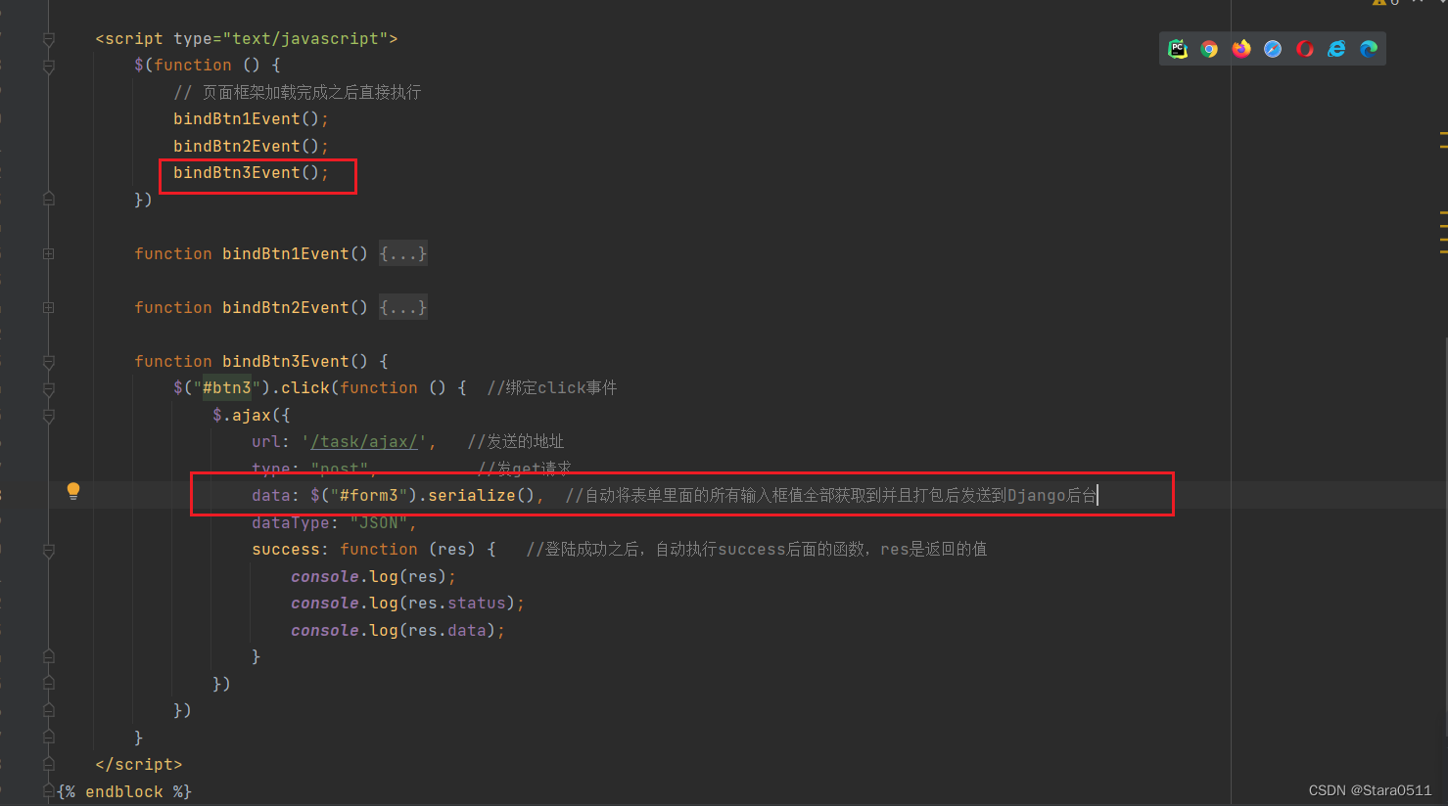Viewport: 1448px width, 806px height.
Task: Click console.log(res); statement
Action: (x=373, y=577)
